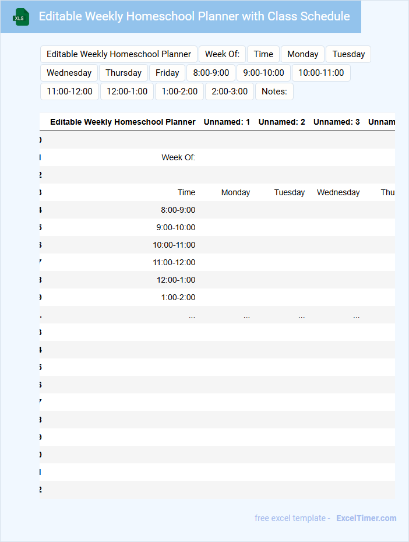Click the 'Monday' table cell
The image size is (409, 542).
[235, 192]
